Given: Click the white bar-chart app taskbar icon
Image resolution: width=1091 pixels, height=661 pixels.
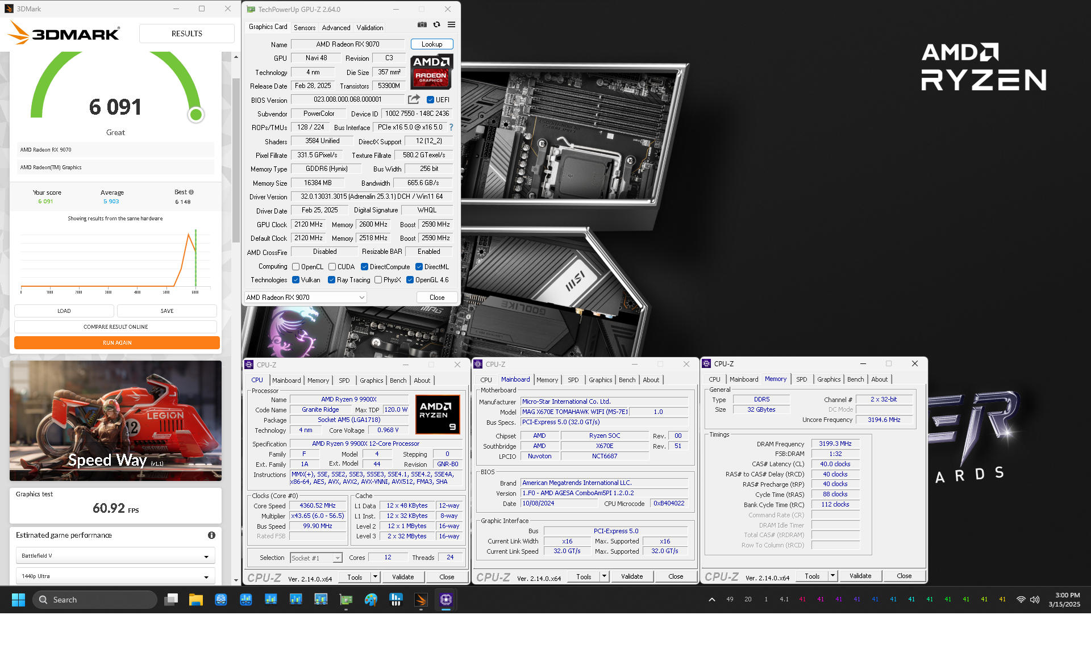Looking at the screenshot, I should pyautogui.click(x=396, y=600).
